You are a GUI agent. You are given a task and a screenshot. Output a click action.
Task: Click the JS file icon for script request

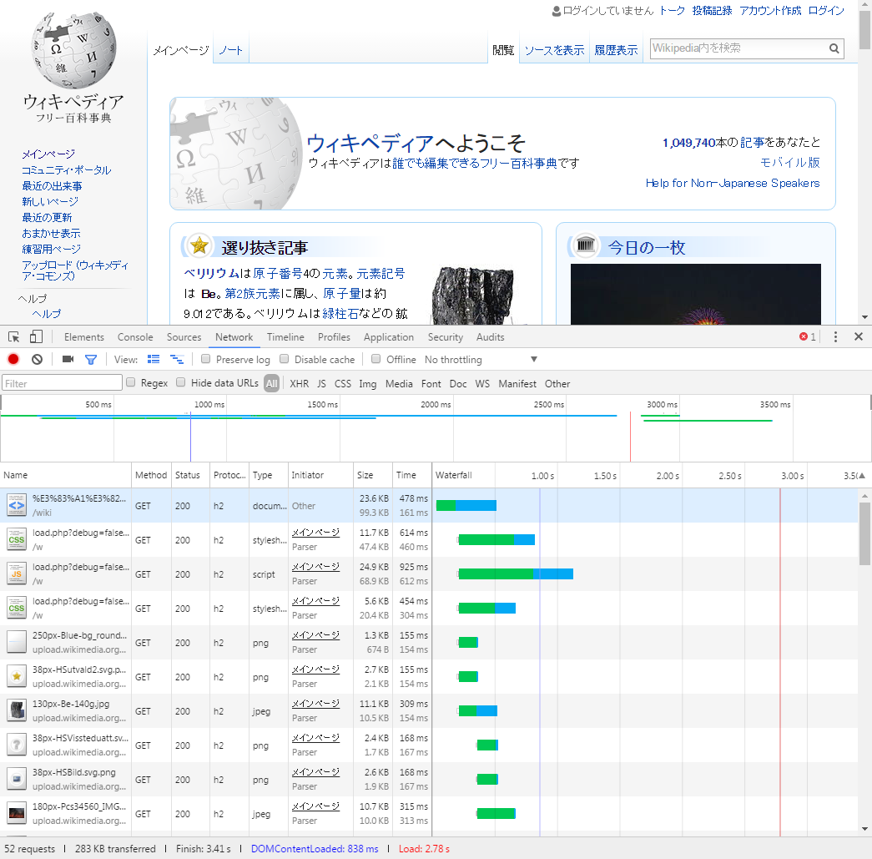pyautogui.click(x=17, y=574)
